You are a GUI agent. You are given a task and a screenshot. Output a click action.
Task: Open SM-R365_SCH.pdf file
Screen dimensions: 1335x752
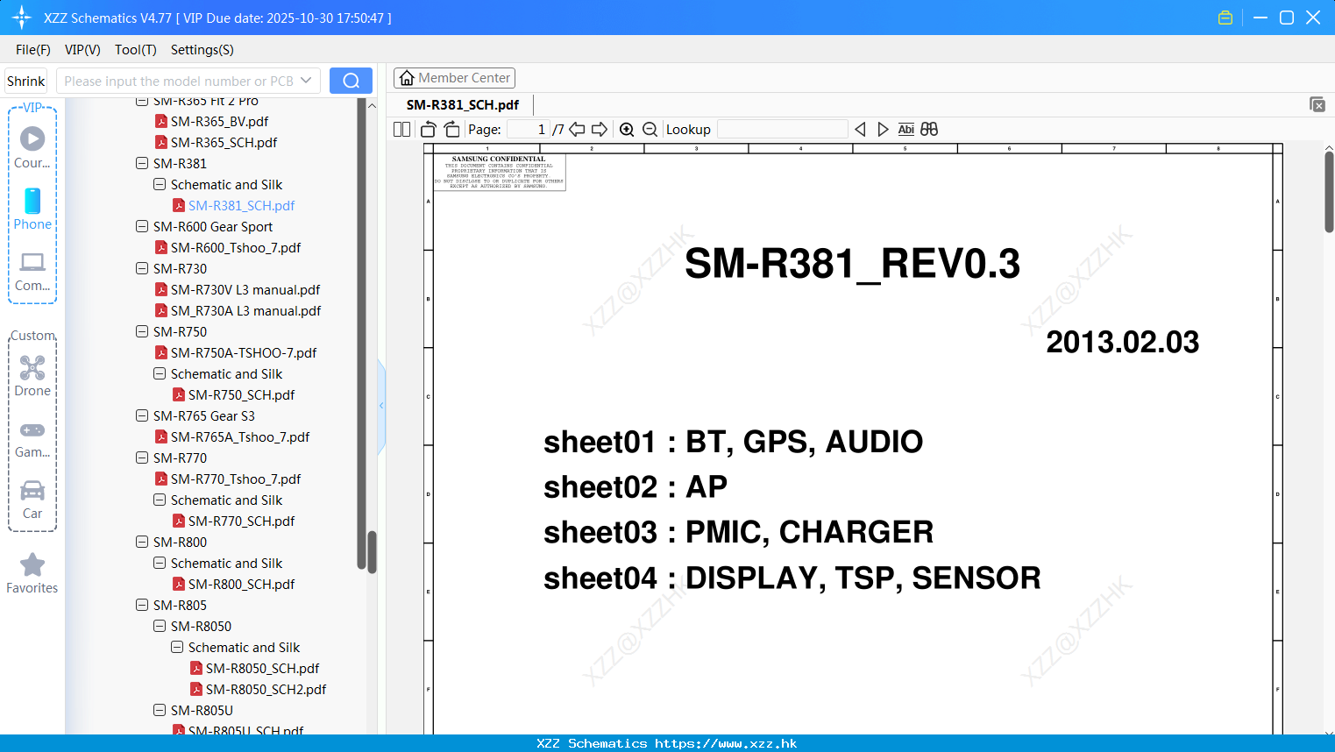pyautogui.click(x=224, y=142)
